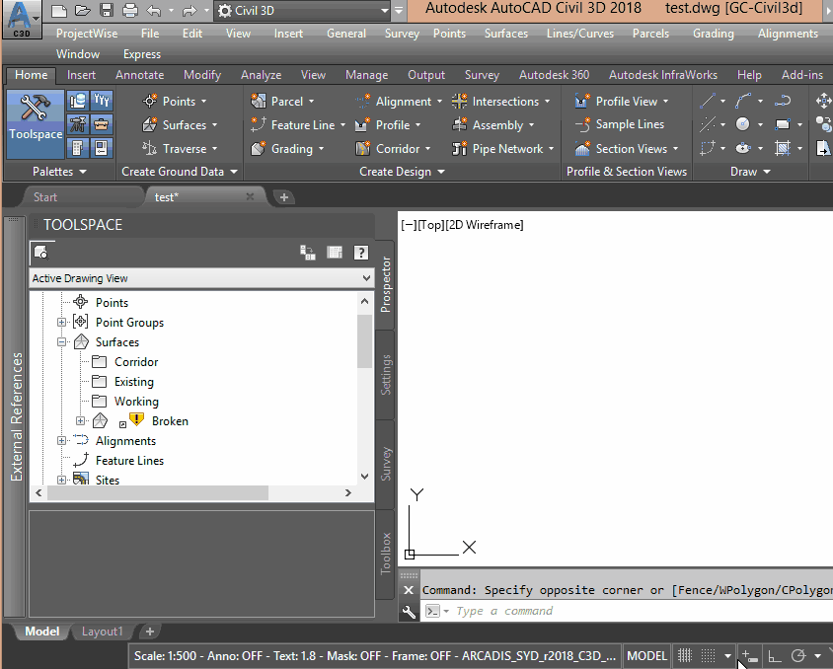
Task: Toggle the Toolspace palette button
Action: tap(35, 124)
